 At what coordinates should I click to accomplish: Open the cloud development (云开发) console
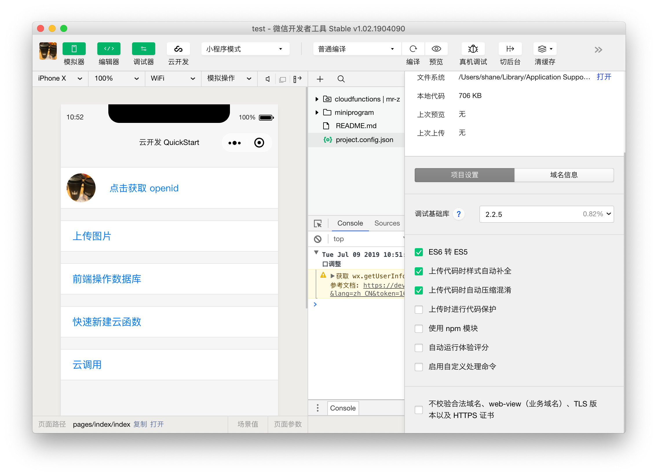[178, 48]
